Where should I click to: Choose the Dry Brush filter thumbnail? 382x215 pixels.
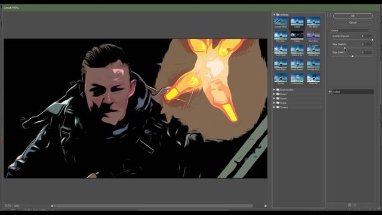313,21
